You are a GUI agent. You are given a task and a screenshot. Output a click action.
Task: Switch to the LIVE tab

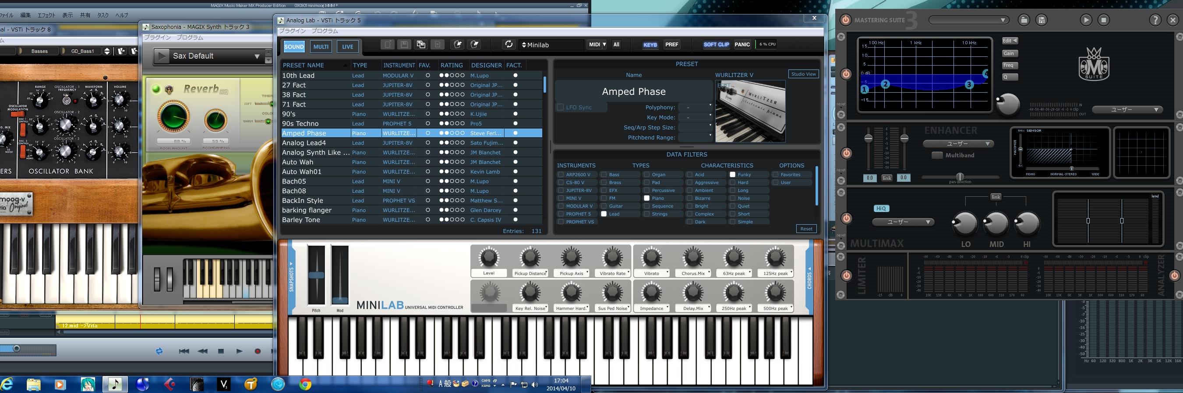[x=348, y=46]
